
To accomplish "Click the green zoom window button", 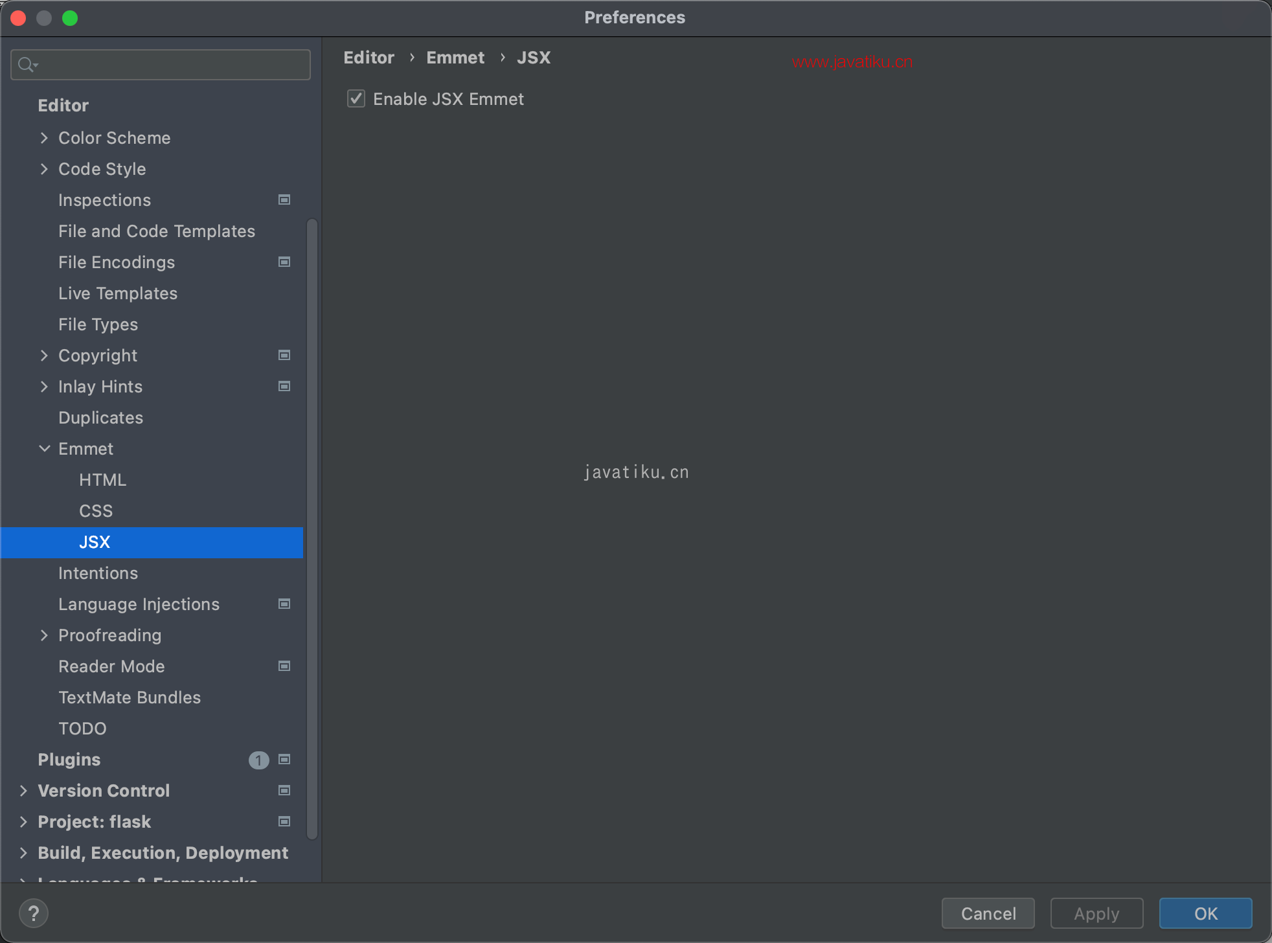I will (x=70, y=18).
